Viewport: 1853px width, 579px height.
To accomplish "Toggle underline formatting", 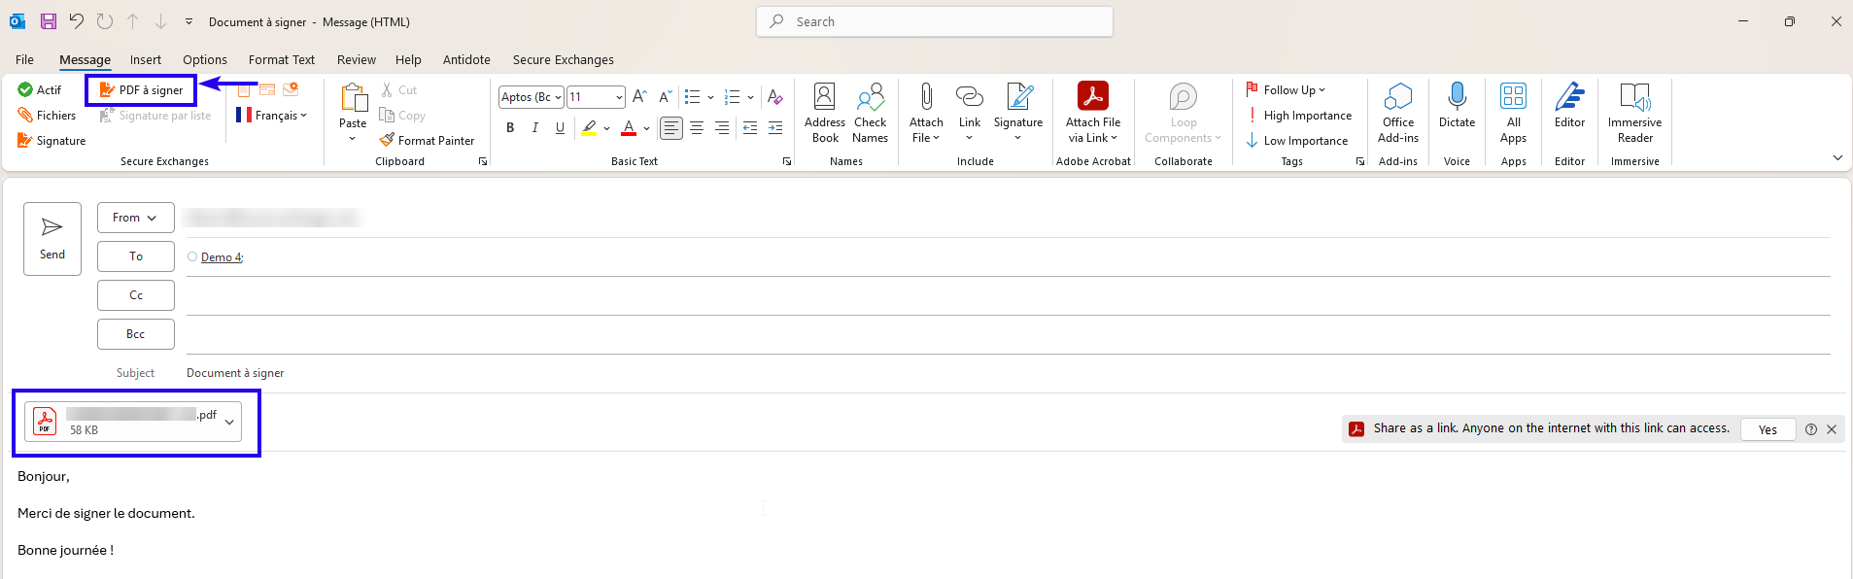I will tap(560, 128).
